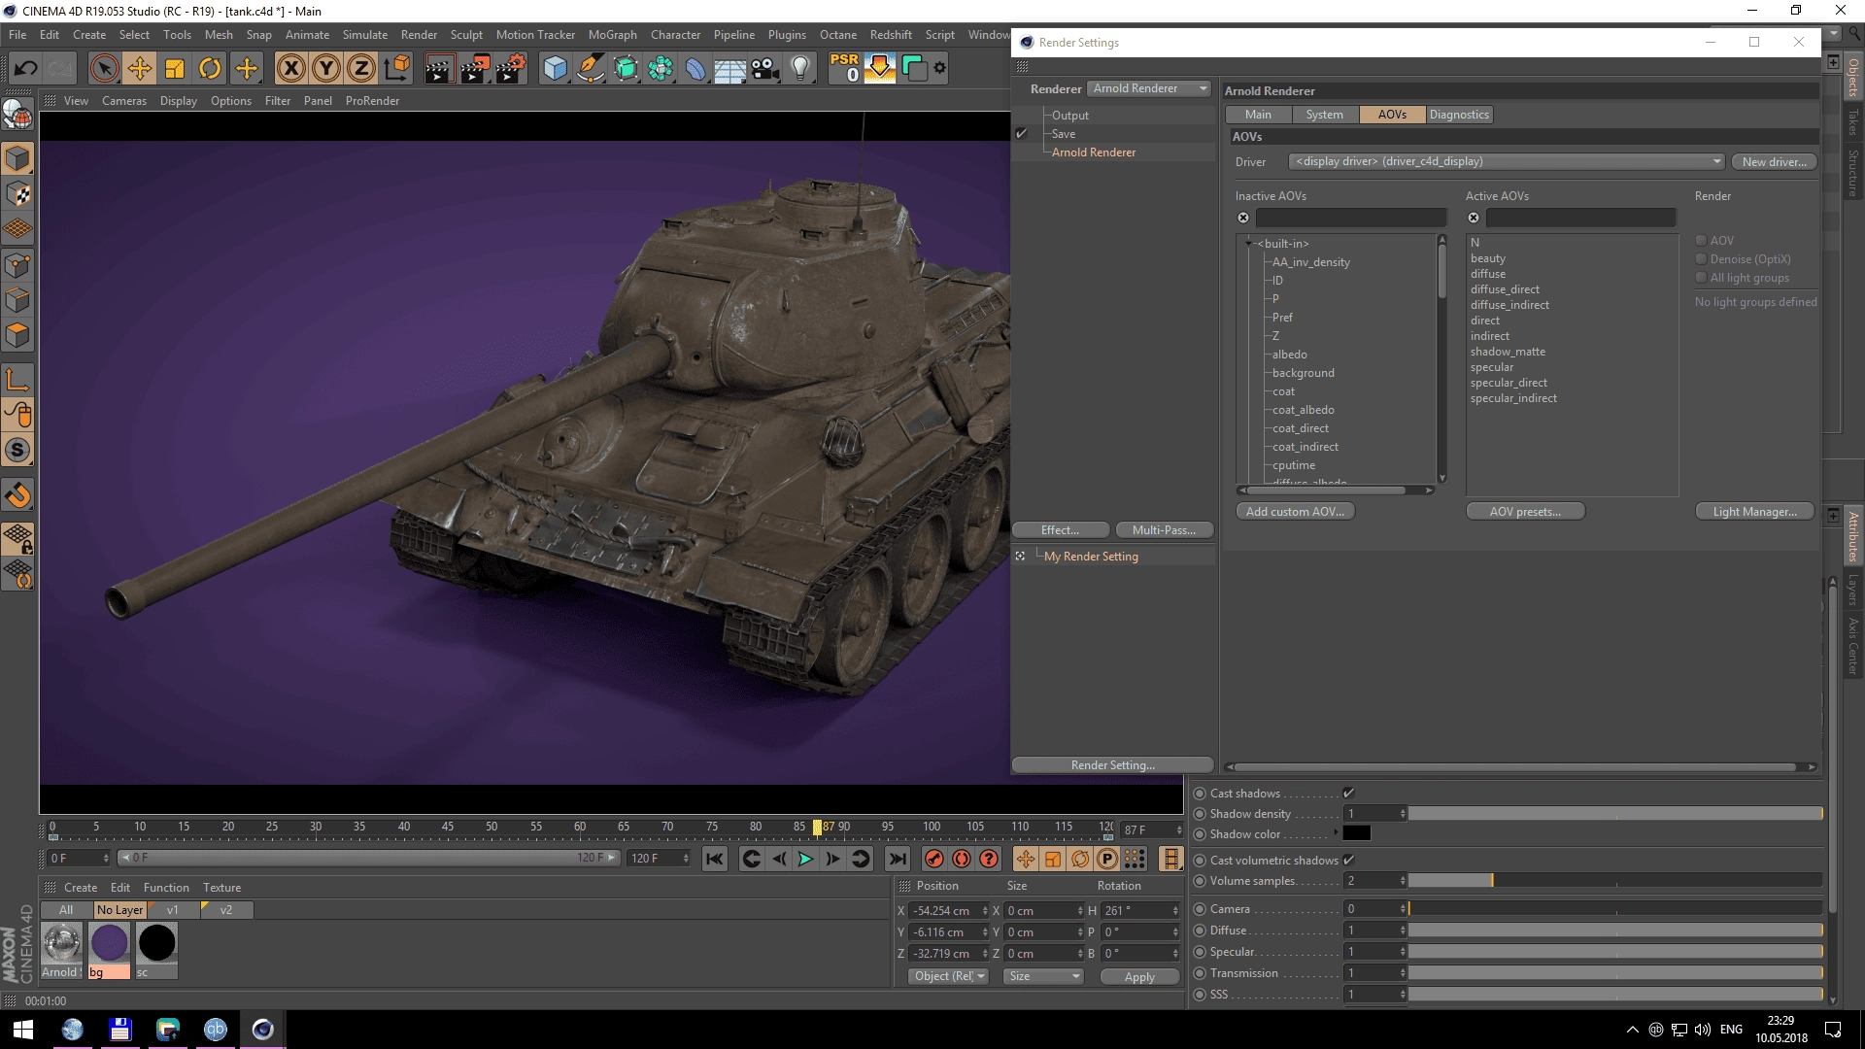
Task: Open material manager Texture menu
Action: click(x=221, y=888)
